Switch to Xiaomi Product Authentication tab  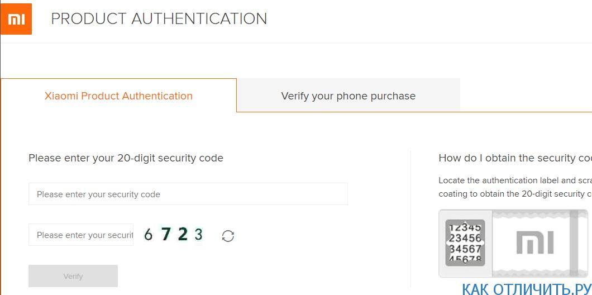click(118, 96)
